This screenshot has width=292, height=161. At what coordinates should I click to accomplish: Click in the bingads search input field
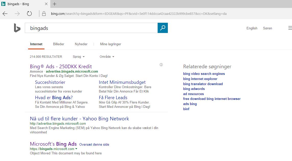point(91,28)
